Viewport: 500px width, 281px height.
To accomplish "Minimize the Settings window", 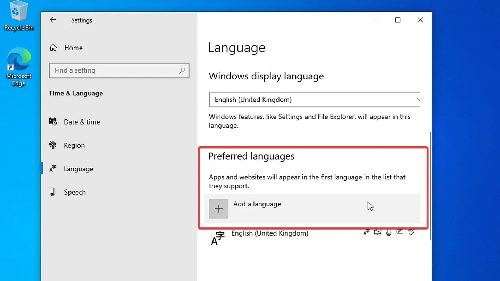I will [376, 20].
